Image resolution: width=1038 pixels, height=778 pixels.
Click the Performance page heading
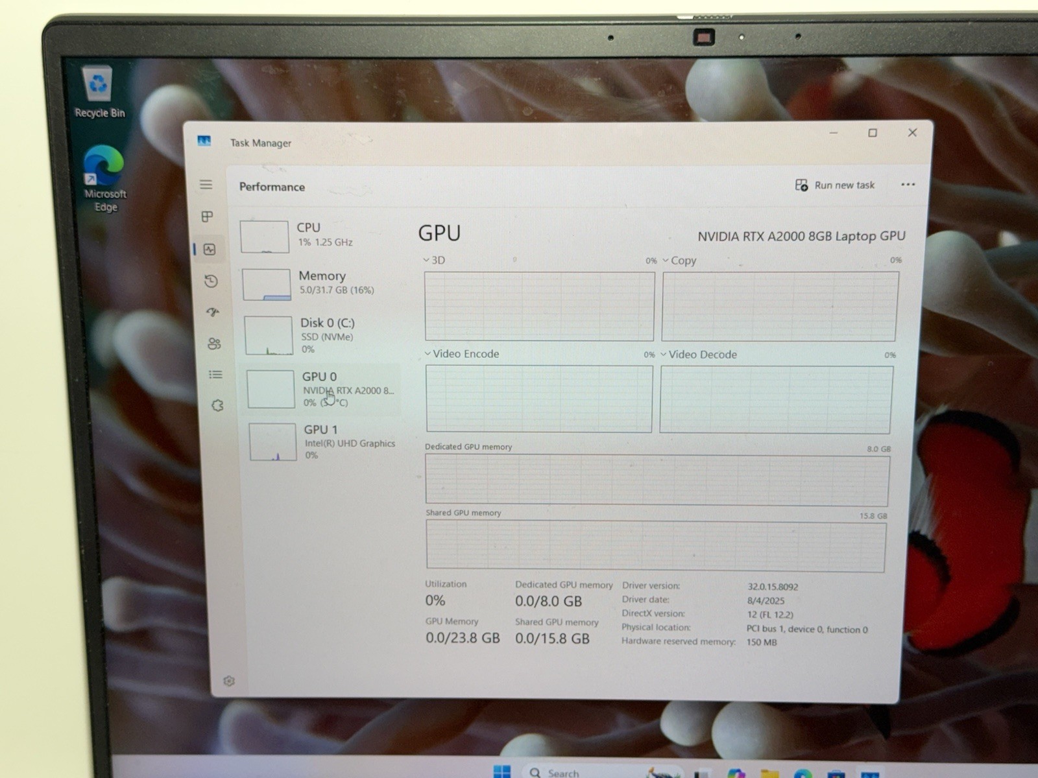pos(272,187)
